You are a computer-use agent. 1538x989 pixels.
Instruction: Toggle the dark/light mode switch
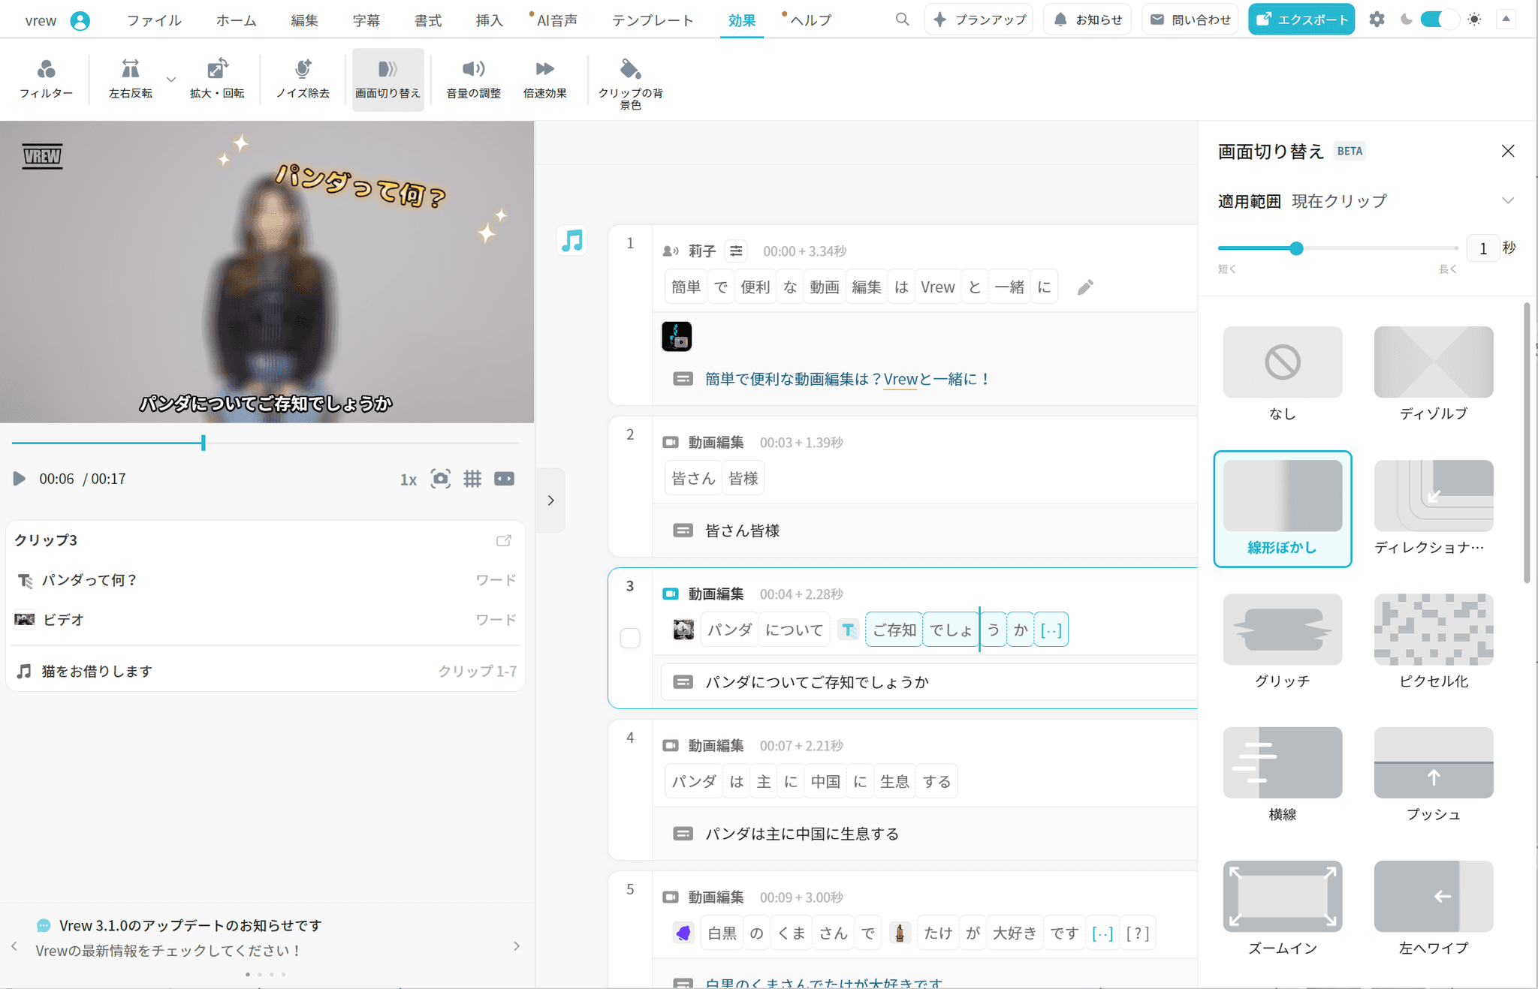point(1438,20)
